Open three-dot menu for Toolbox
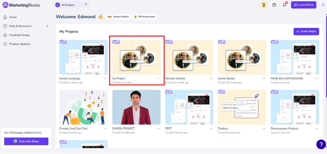Screen dimensions: 327x154 tap(264, 128)
